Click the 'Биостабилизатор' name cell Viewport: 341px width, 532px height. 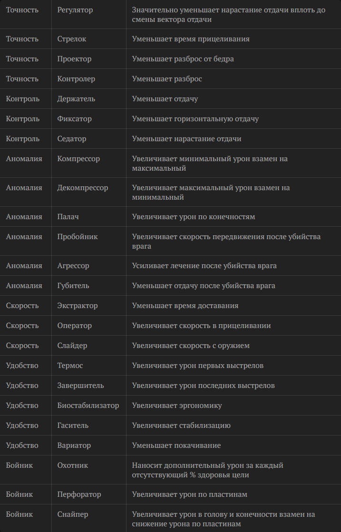coord(88,406)
